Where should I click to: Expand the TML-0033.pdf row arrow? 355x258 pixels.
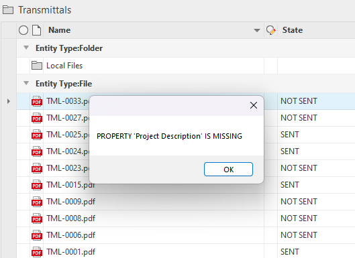(8, 101)
